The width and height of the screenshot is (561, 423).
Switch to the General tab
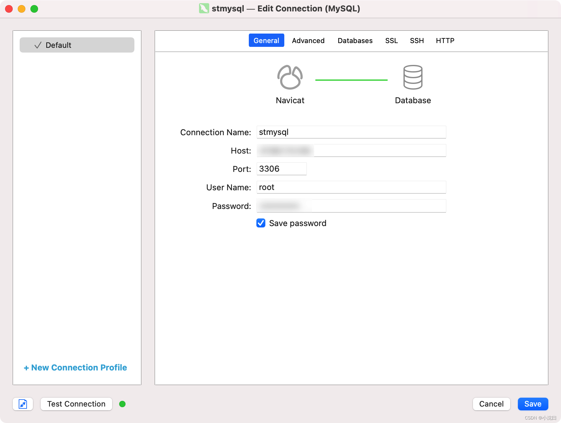pos(266,41)
